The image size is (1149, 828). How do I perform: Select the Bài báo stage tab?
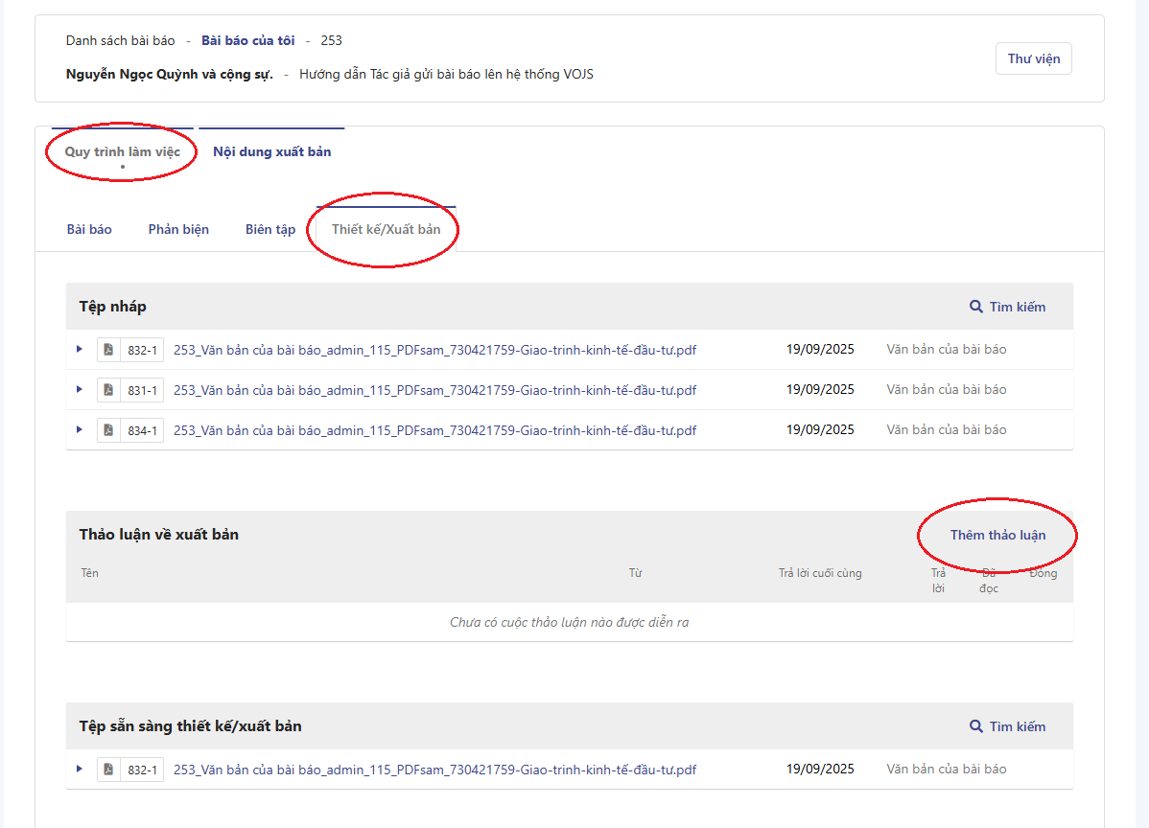coord(89,229)
